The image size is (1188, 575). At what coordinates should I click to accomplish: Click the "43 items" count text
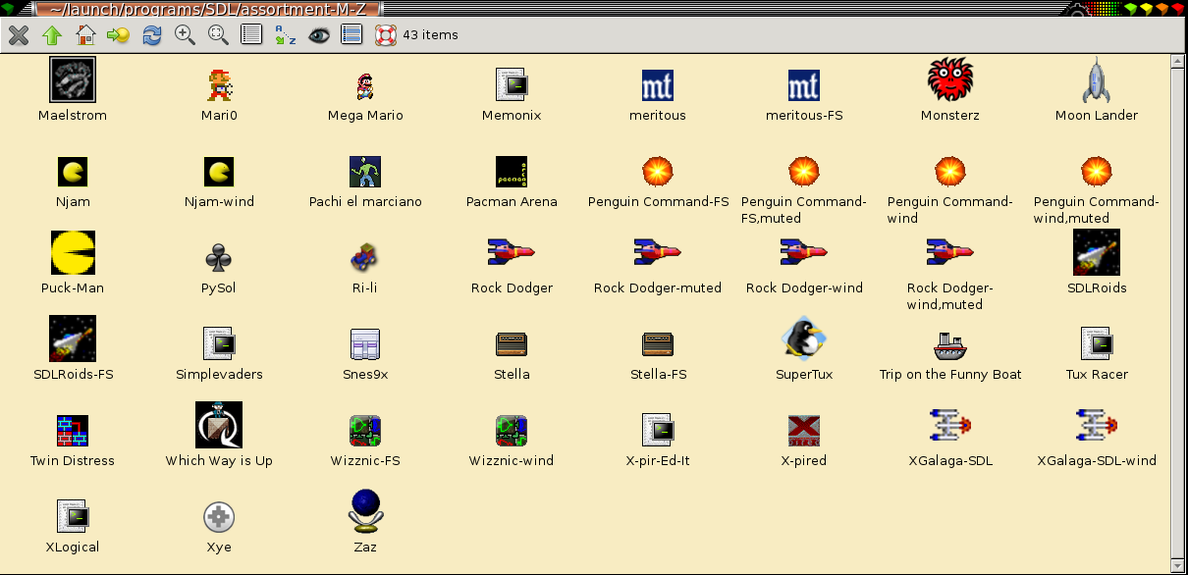coord(430,35)
